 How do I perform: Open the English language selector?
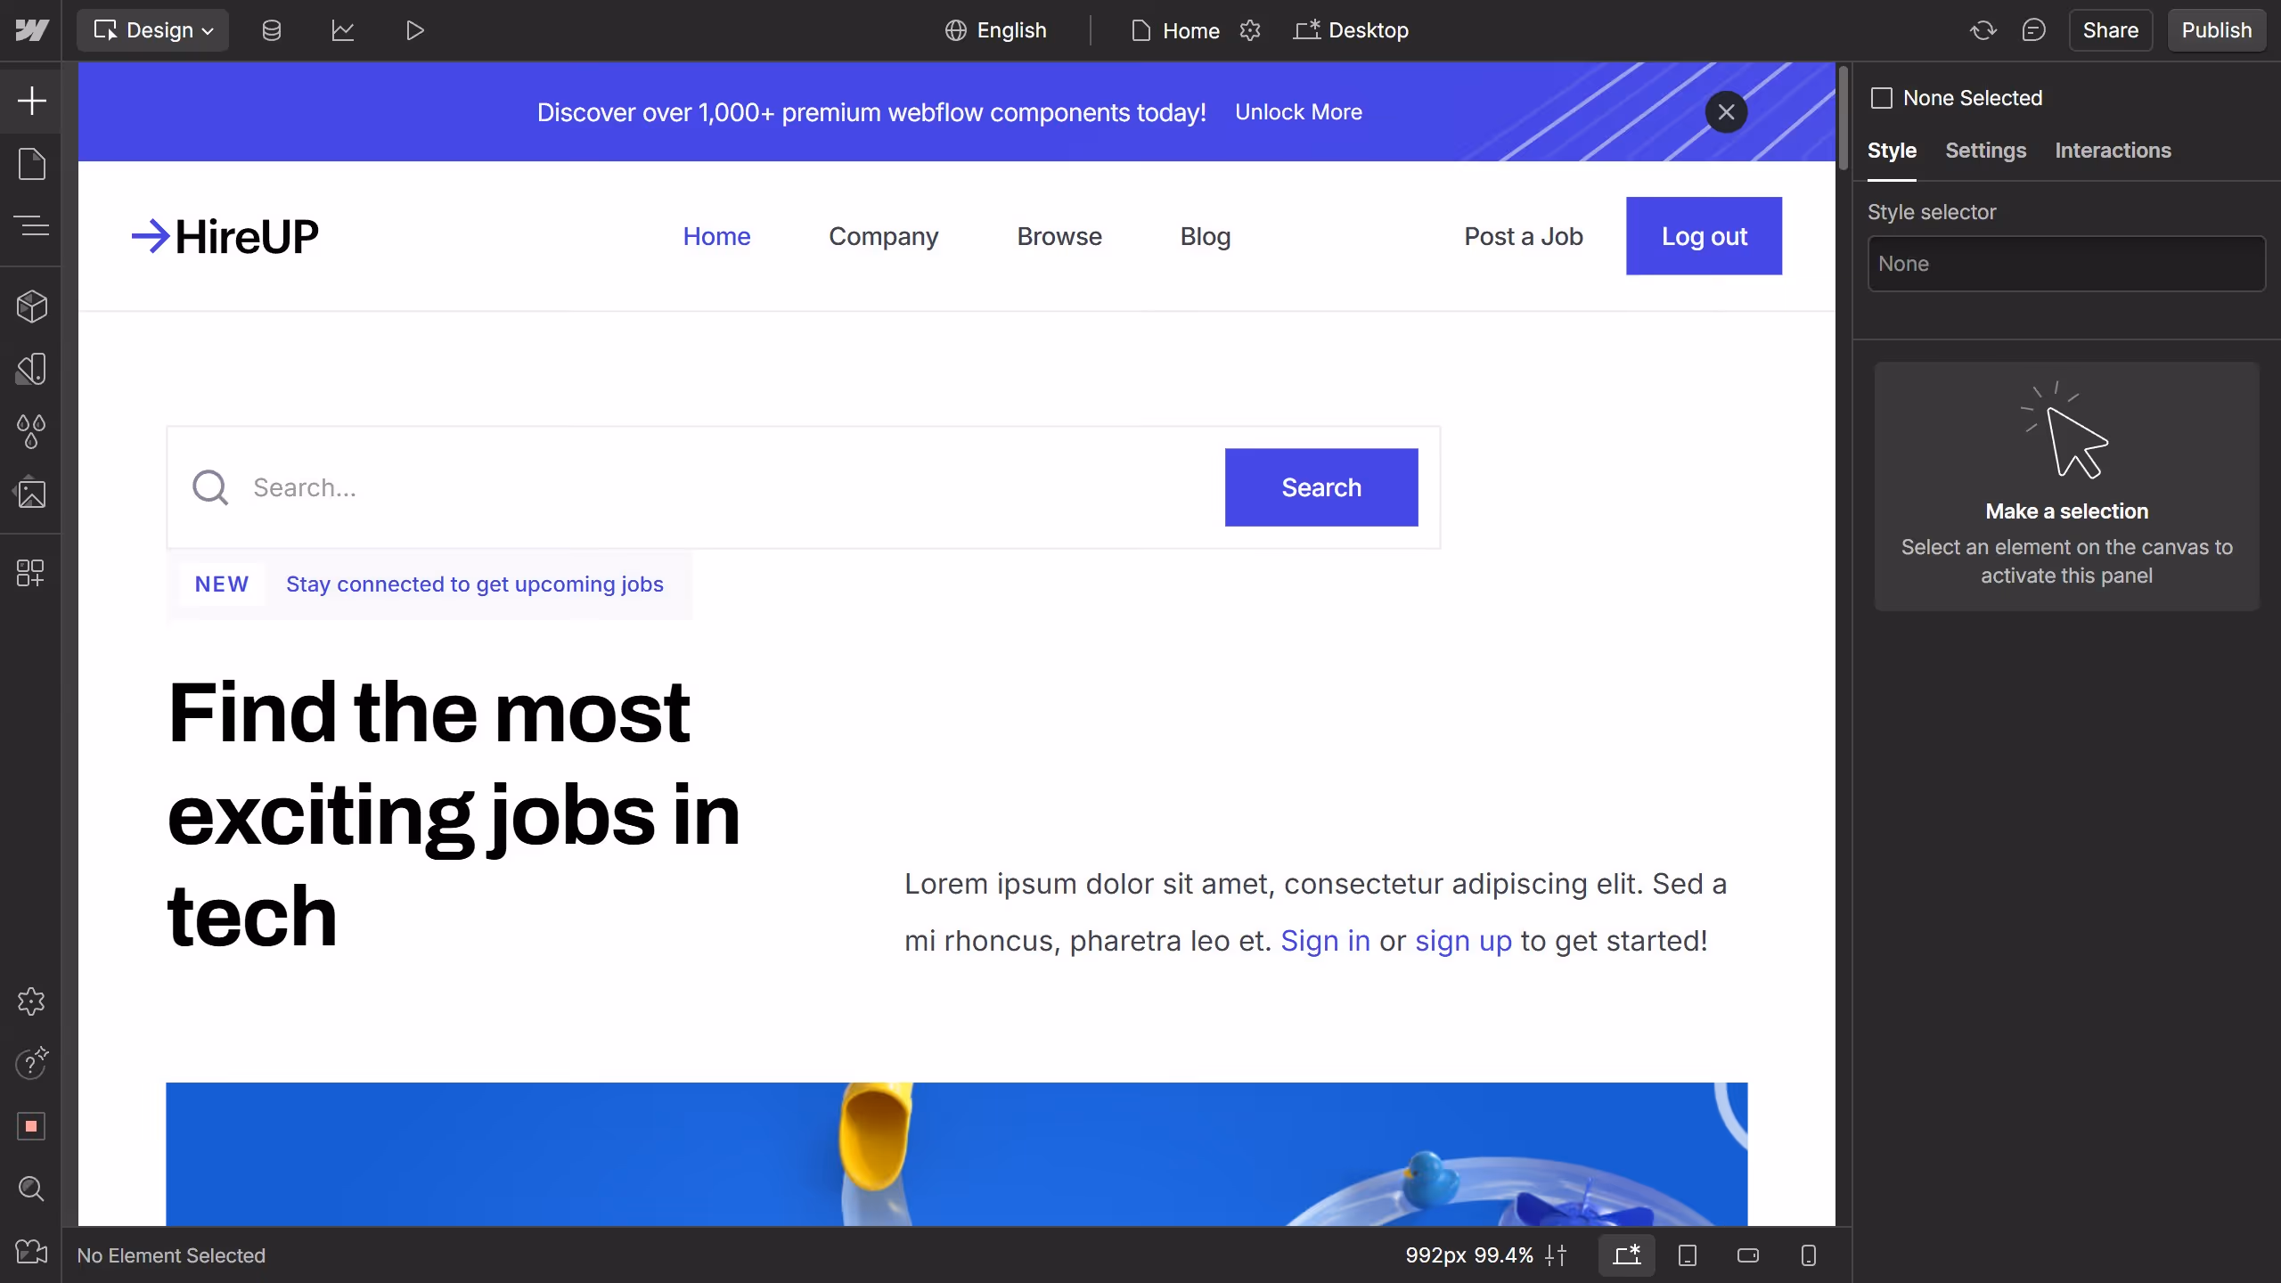pos(995,29)
